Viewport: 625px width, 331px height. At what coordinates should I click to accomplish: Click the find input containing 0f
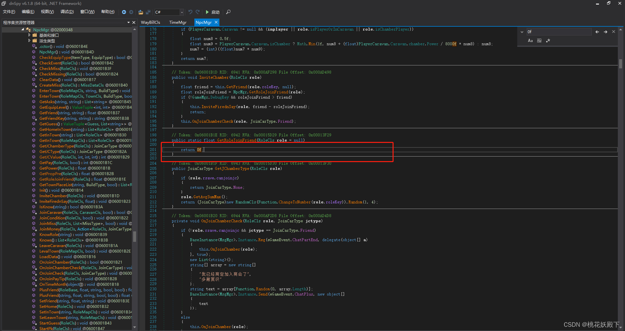pos(559,32)
